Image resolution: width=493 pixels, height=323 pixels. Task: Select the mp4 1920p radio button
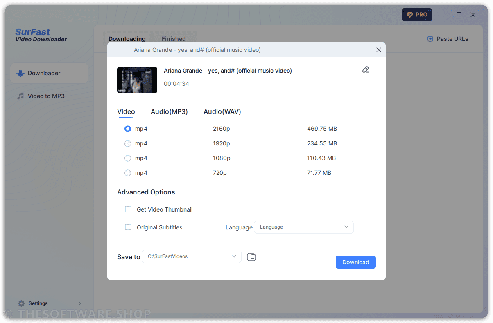pos(128,143)
